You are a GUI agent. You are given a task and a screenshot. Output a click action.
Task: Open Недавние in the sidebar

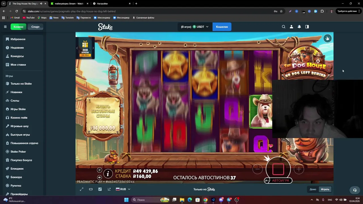[x=23, y=48]
